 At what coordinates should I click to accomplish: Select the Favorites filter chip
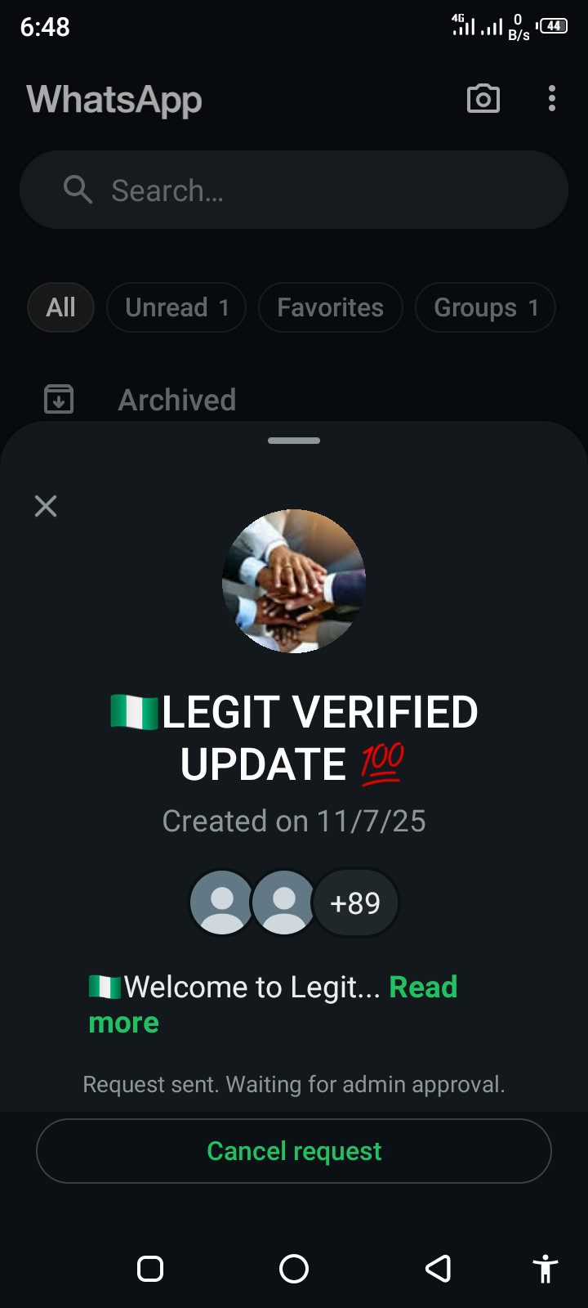pos(330,307)
